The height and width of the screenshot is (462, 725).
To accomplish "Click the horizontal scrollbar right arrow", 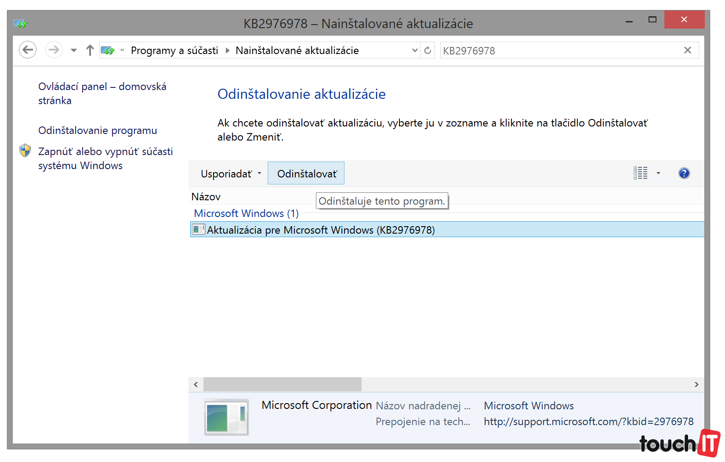I will (696, 385).
